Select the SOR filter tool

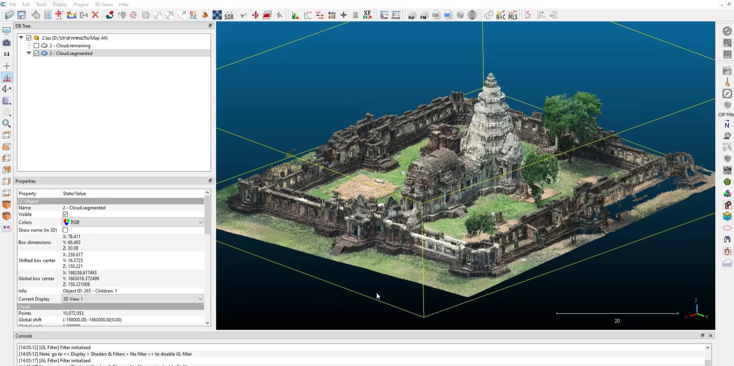(x=229, y=16)
